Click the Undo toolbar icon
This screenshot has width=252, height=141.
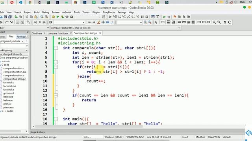coord(16,17)
